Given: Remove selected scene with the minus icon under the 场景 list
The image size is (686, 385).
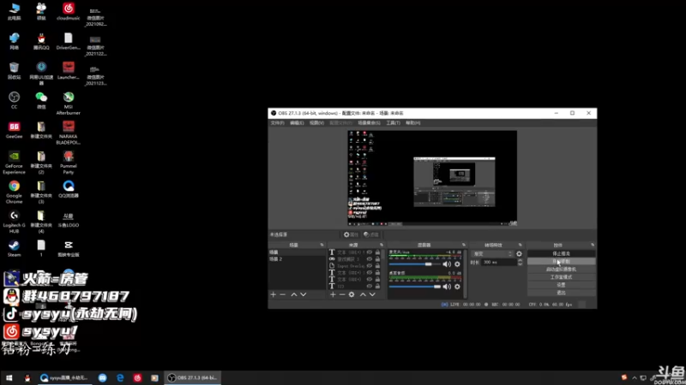Looking at the screenshot, I should coord(283,294).
